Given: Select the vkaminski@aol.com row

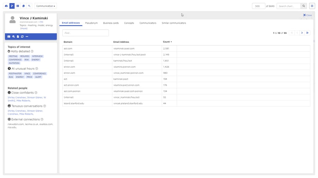Looking at the screenshot, I should pyautogui.click(x=186, y=49).
